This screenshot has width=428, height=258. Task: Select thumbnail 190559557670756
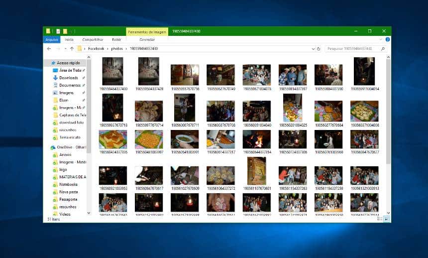click(185, 75)
